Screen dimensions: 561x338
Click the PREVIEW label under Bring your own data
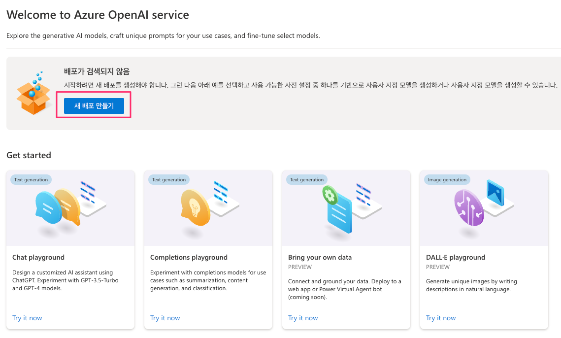300,267
